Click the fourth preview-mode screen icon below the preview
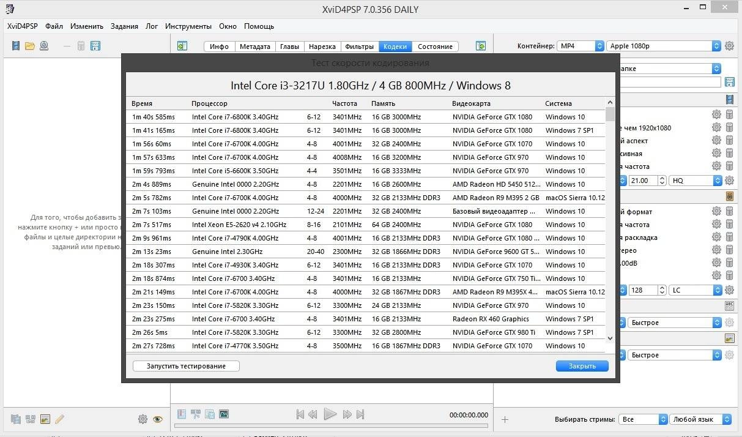The width and height of the screenshot is (742, 437). pyautogui.click(x=224, y=414)
